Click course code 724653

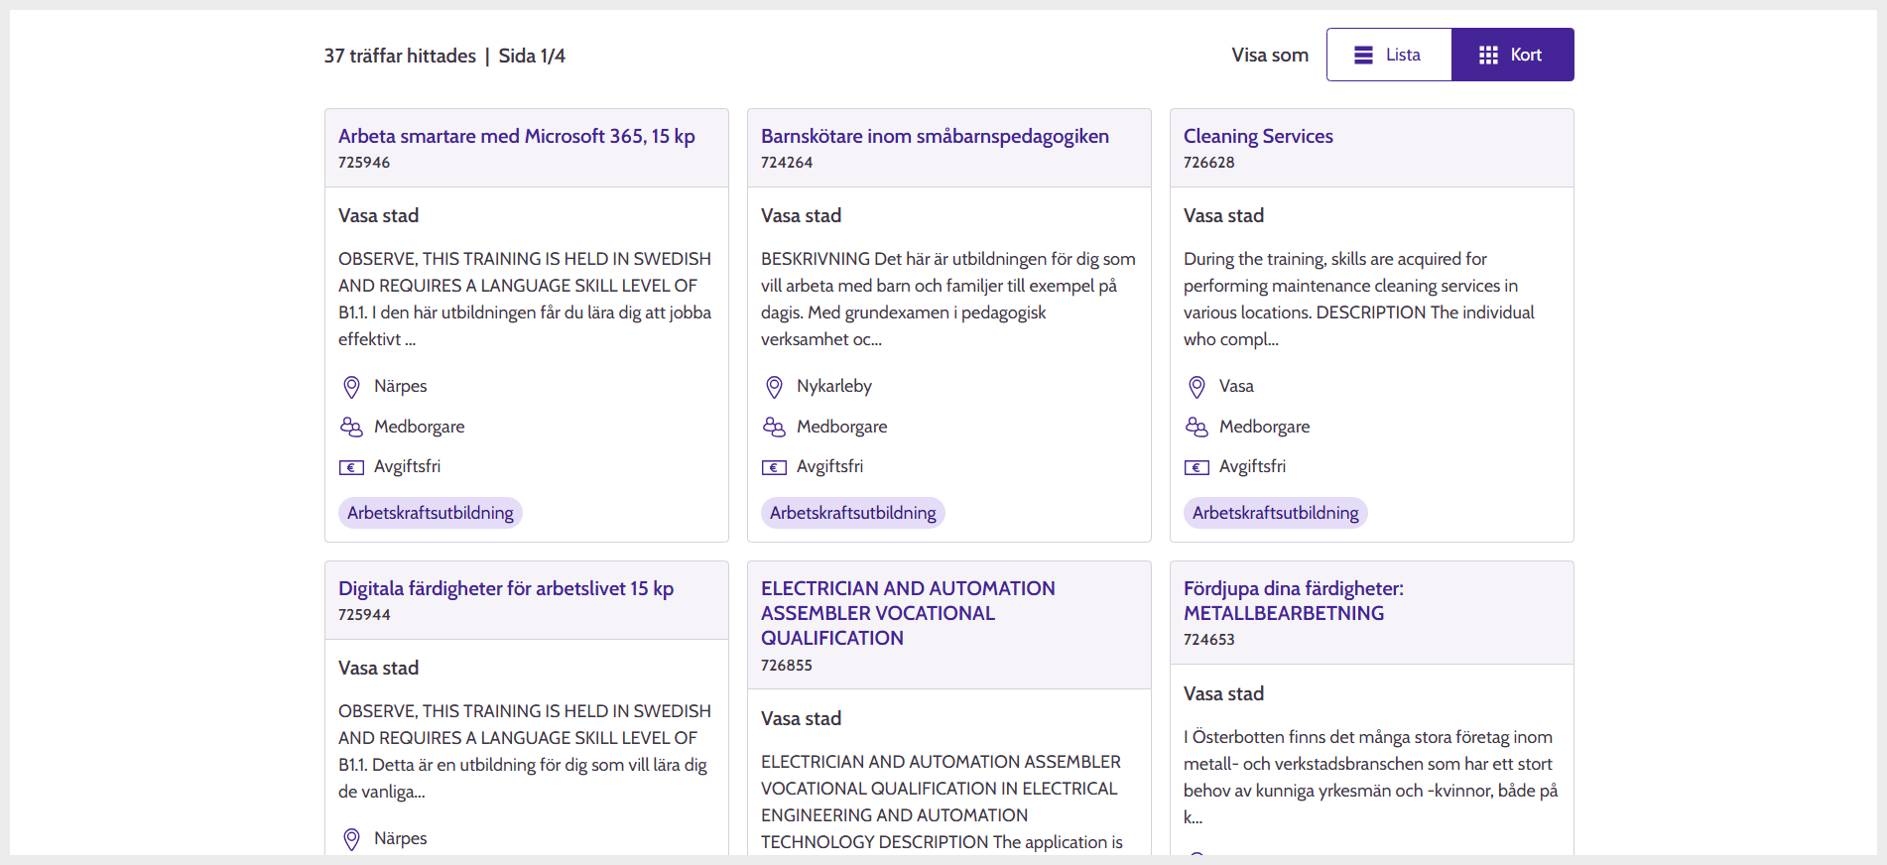(1209, 640)
